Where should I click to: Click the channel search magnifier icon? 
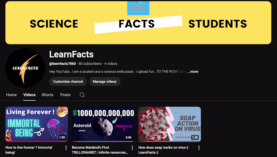pyautogui.click(x=82, y=95)
